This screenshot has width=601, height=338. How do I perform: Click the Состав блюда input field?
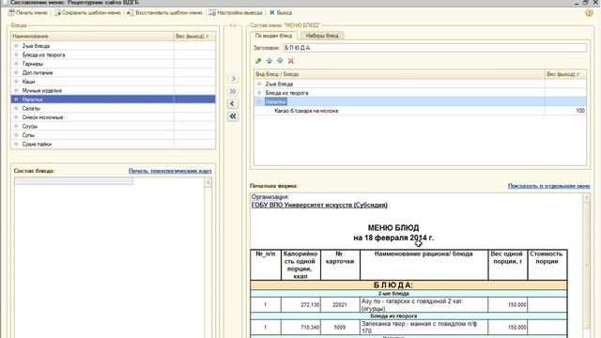click(73, 181)
